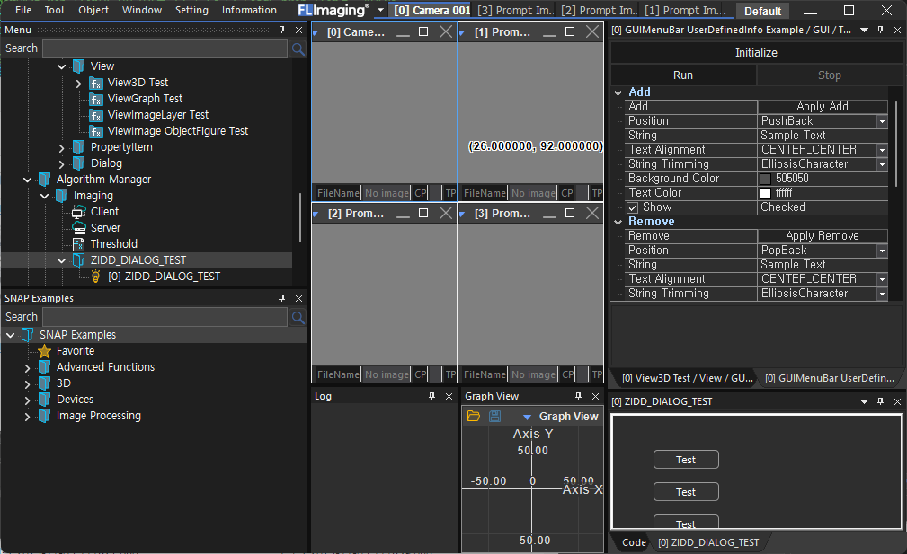The width and height of the screenshot is (907, 554).
Task: Expand the PropertyItem node
Action: (61, 148)
